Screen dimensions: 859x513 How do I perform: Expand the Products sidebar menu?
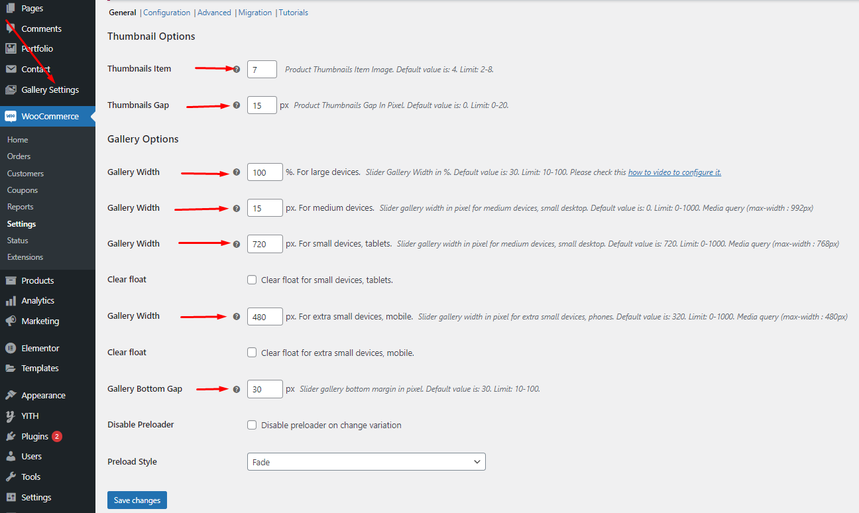click(x=37, y=280)
